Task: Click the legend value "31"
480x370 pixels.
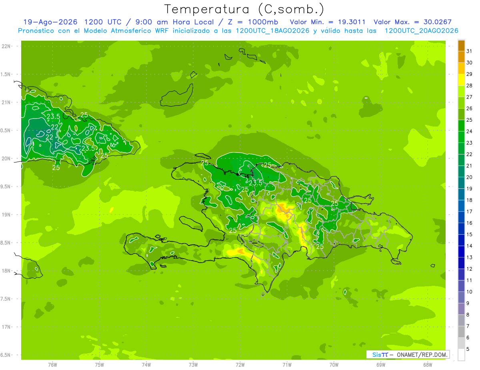Action: (470, 51)
